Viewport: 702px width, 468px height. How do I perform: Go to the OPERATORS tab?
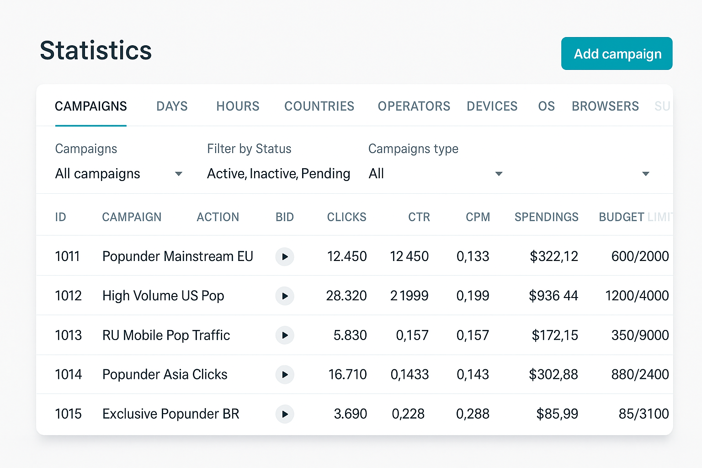(414, 106)
